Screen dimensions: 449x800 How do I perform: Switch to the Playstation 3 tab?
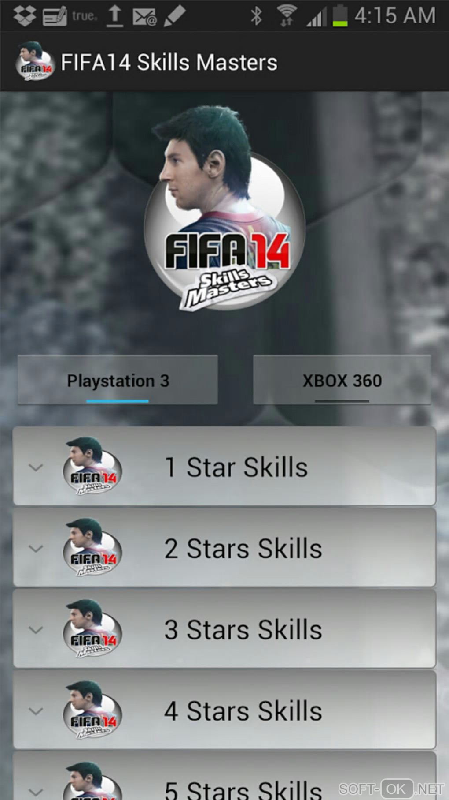[x=118, y=380]
